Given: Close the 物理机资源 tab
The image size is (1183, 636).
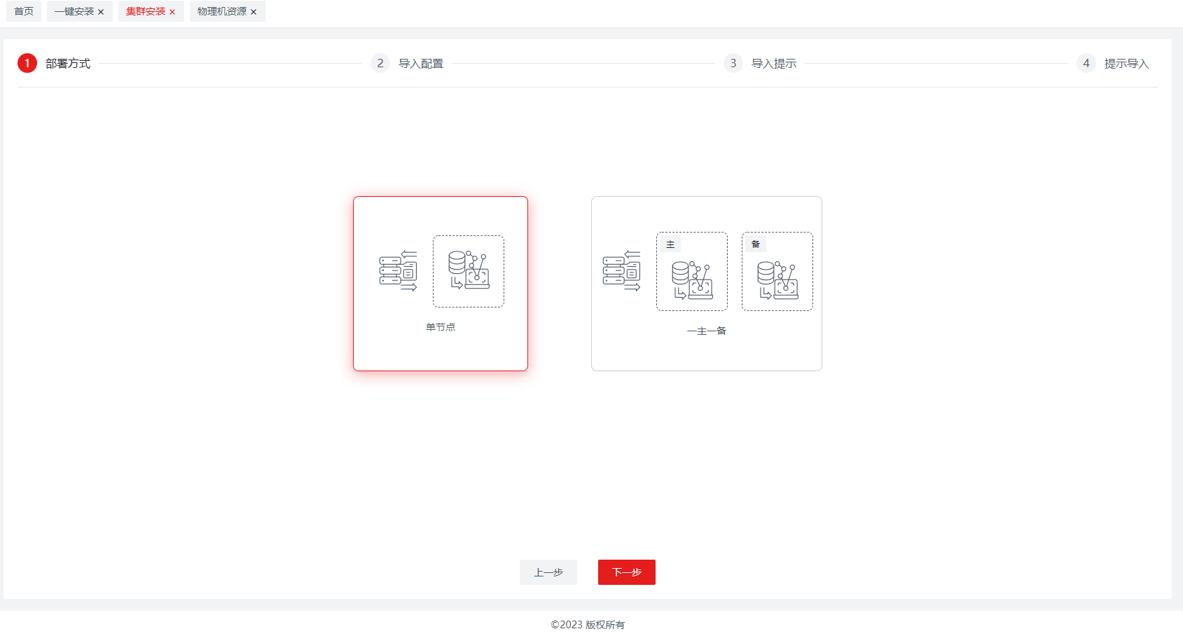Looking at the screenshot, I should point(254,12).
